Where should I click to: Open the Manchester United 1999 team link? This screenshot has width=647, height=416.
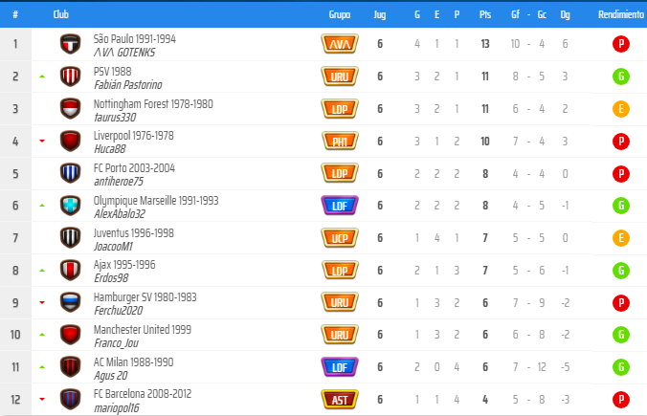[142, 330]
